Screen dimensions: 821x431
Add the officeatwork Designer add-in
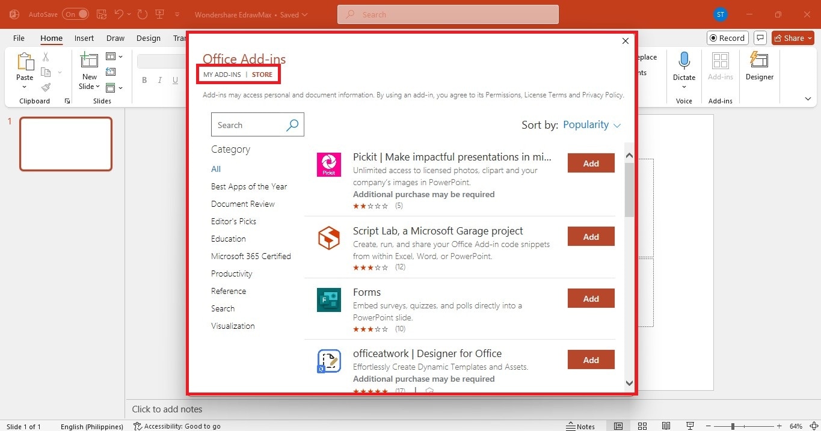591,359
